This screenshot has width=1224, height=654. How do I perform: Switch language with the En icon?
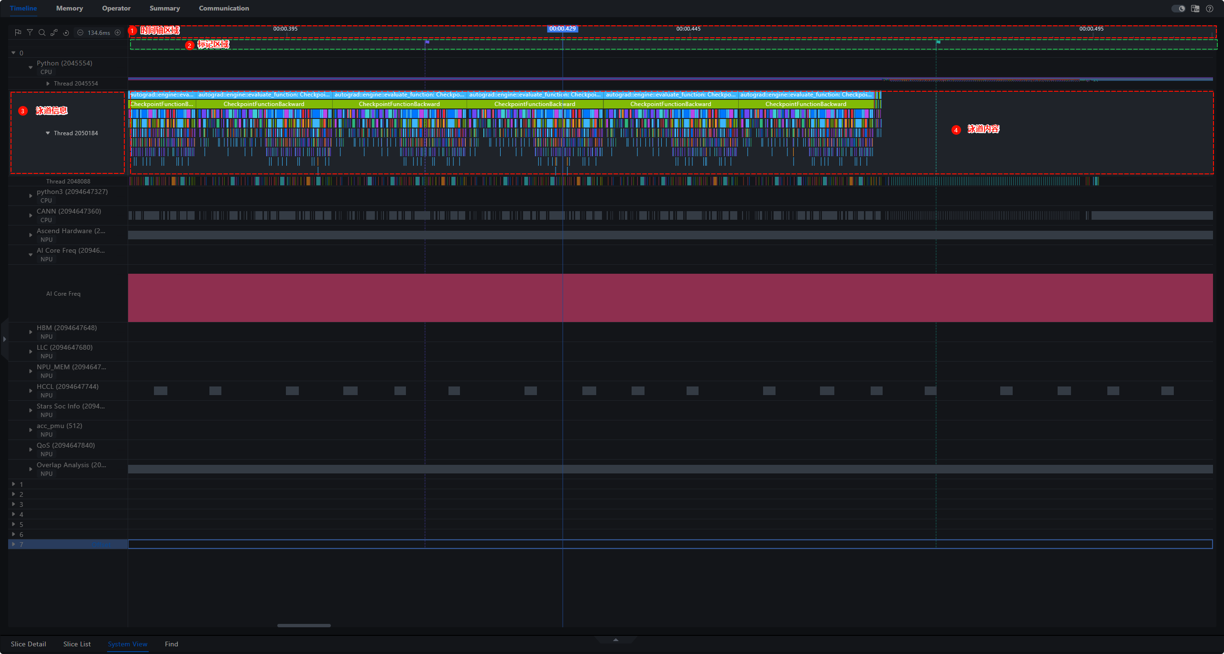point(1195,8)
